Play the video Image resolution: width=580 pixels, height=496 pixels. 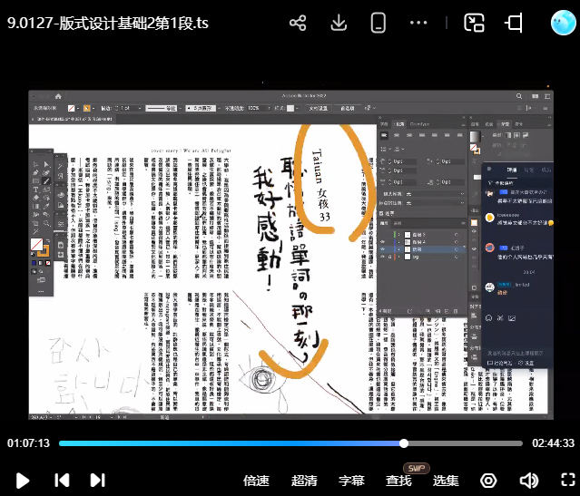pos(24,480)
